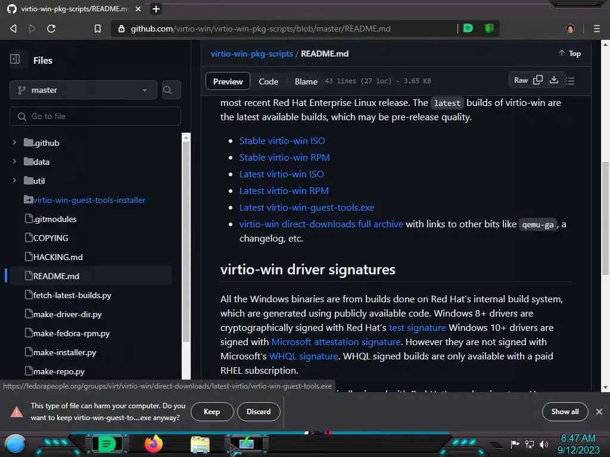Image resolution: width=610 pixels, height=457 pixels.
Task: Click the browser address bar URL
Action: [261, 29]
